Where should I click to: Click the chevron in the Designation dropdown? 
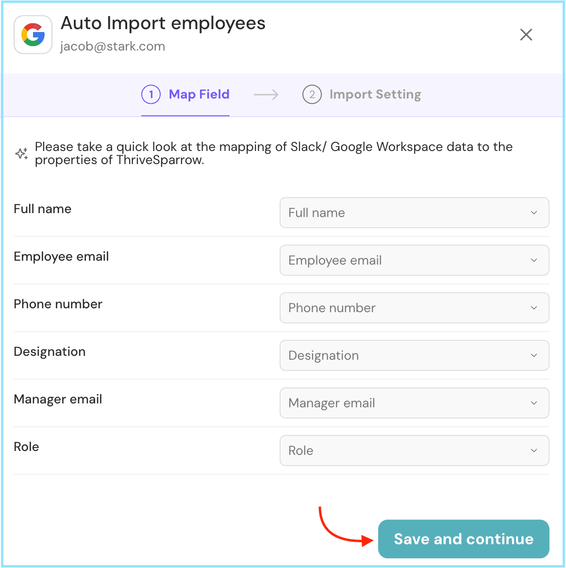tap(534, 355)
